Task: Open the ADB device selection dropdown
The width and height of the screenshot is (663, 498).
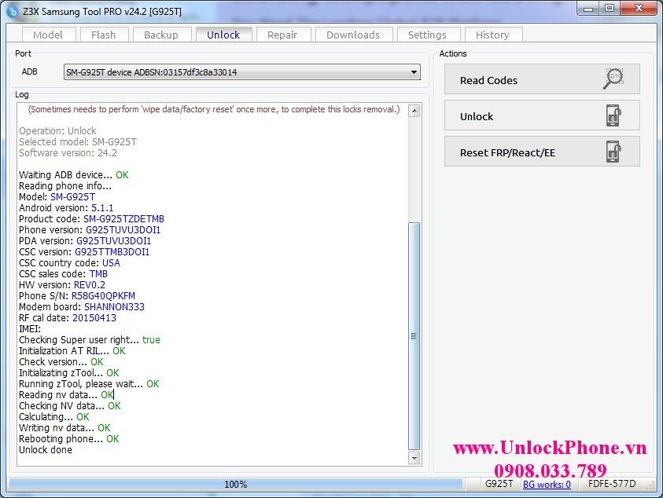Action: point(240,71)
